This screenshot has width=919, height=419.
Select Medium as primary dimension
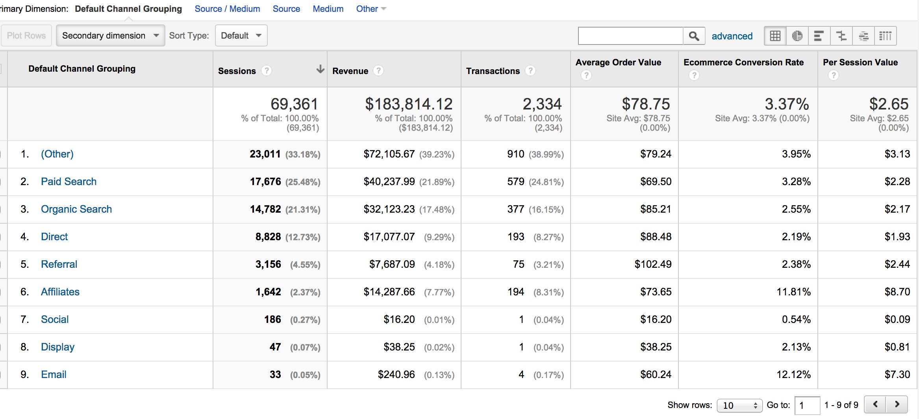click(328, 9)
